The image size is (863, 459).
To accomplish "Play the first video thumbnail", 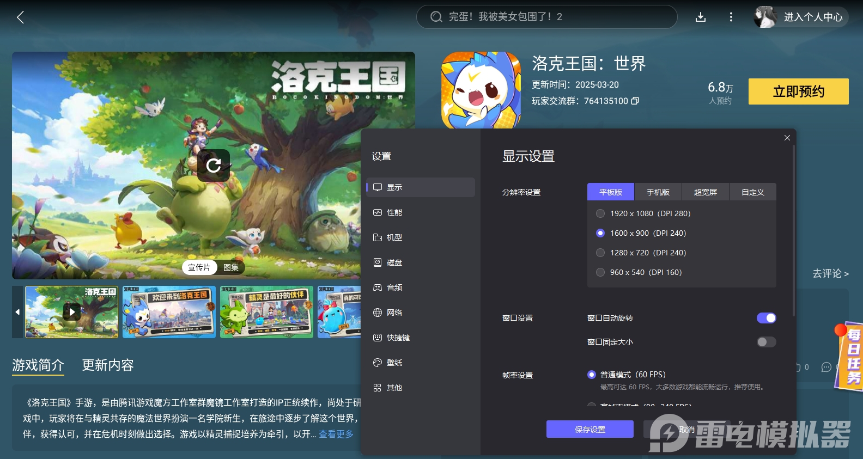I will pyautogui.click(x=72, y=312).
